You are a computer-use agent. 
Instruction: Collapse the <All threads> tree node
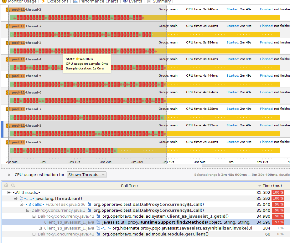9,193
